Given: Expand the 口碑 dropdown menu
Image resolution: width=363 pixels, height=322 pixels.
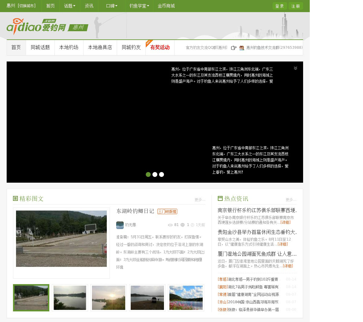Looking at the screenshot, I should click(x=112, y=6).
